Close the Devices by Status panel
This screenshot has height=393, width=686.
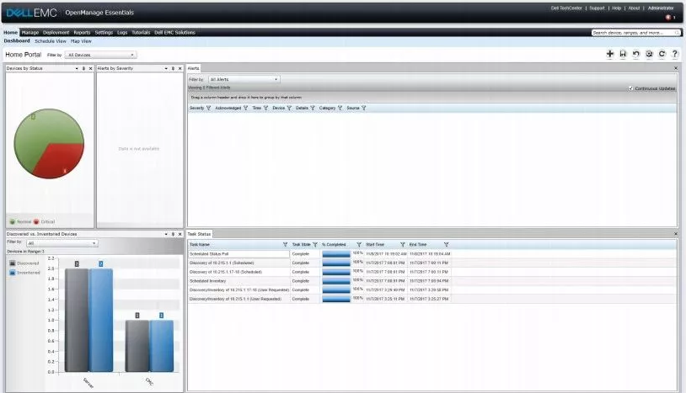coord(90,68)
